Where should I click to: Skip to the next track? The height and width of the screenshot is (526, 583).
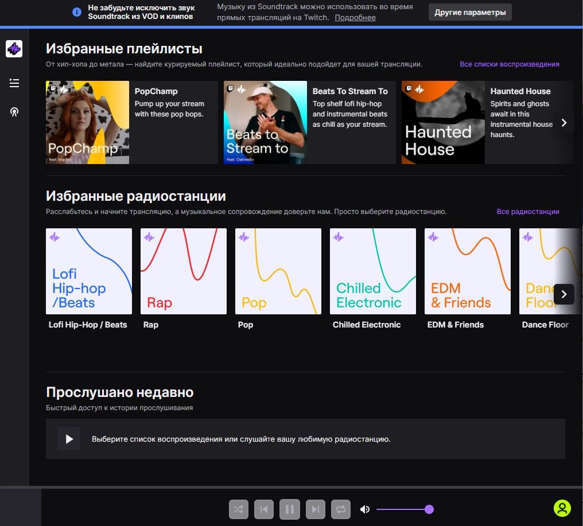314,509
